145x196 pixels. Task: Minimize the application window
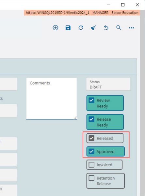pos(109,5)
